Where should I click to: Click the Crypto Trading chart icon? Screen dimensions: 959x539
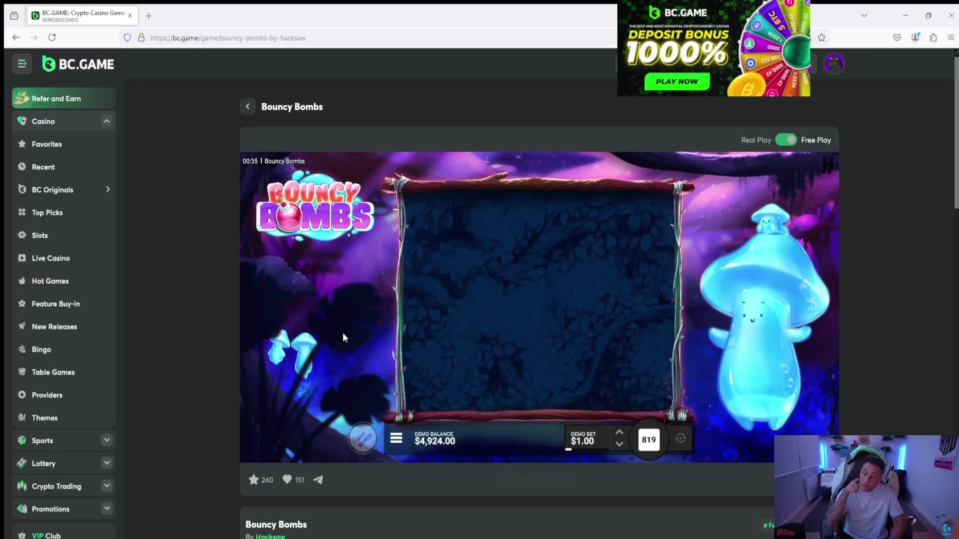point(22,486)
